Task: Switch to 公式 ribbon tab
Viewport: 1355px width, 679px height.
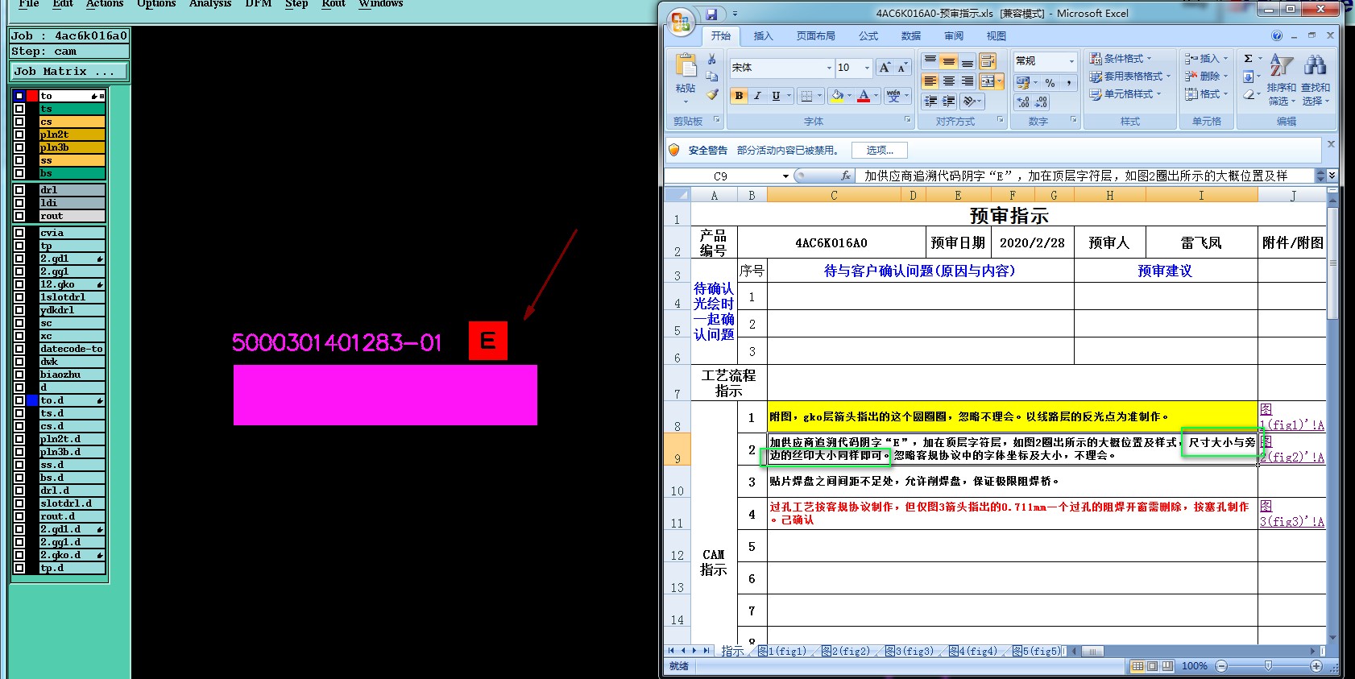Action: coord(868,36)
